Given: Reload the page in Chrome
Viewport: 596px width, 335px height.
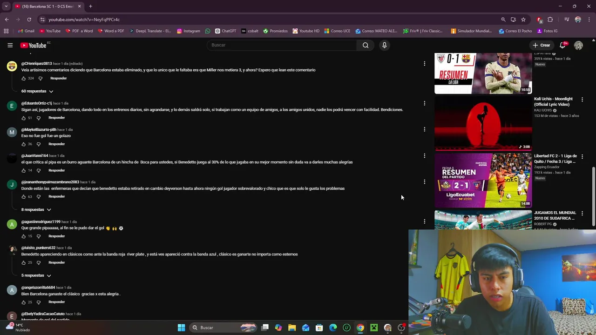Looking at the screenshot, I should tap(29, 20).
